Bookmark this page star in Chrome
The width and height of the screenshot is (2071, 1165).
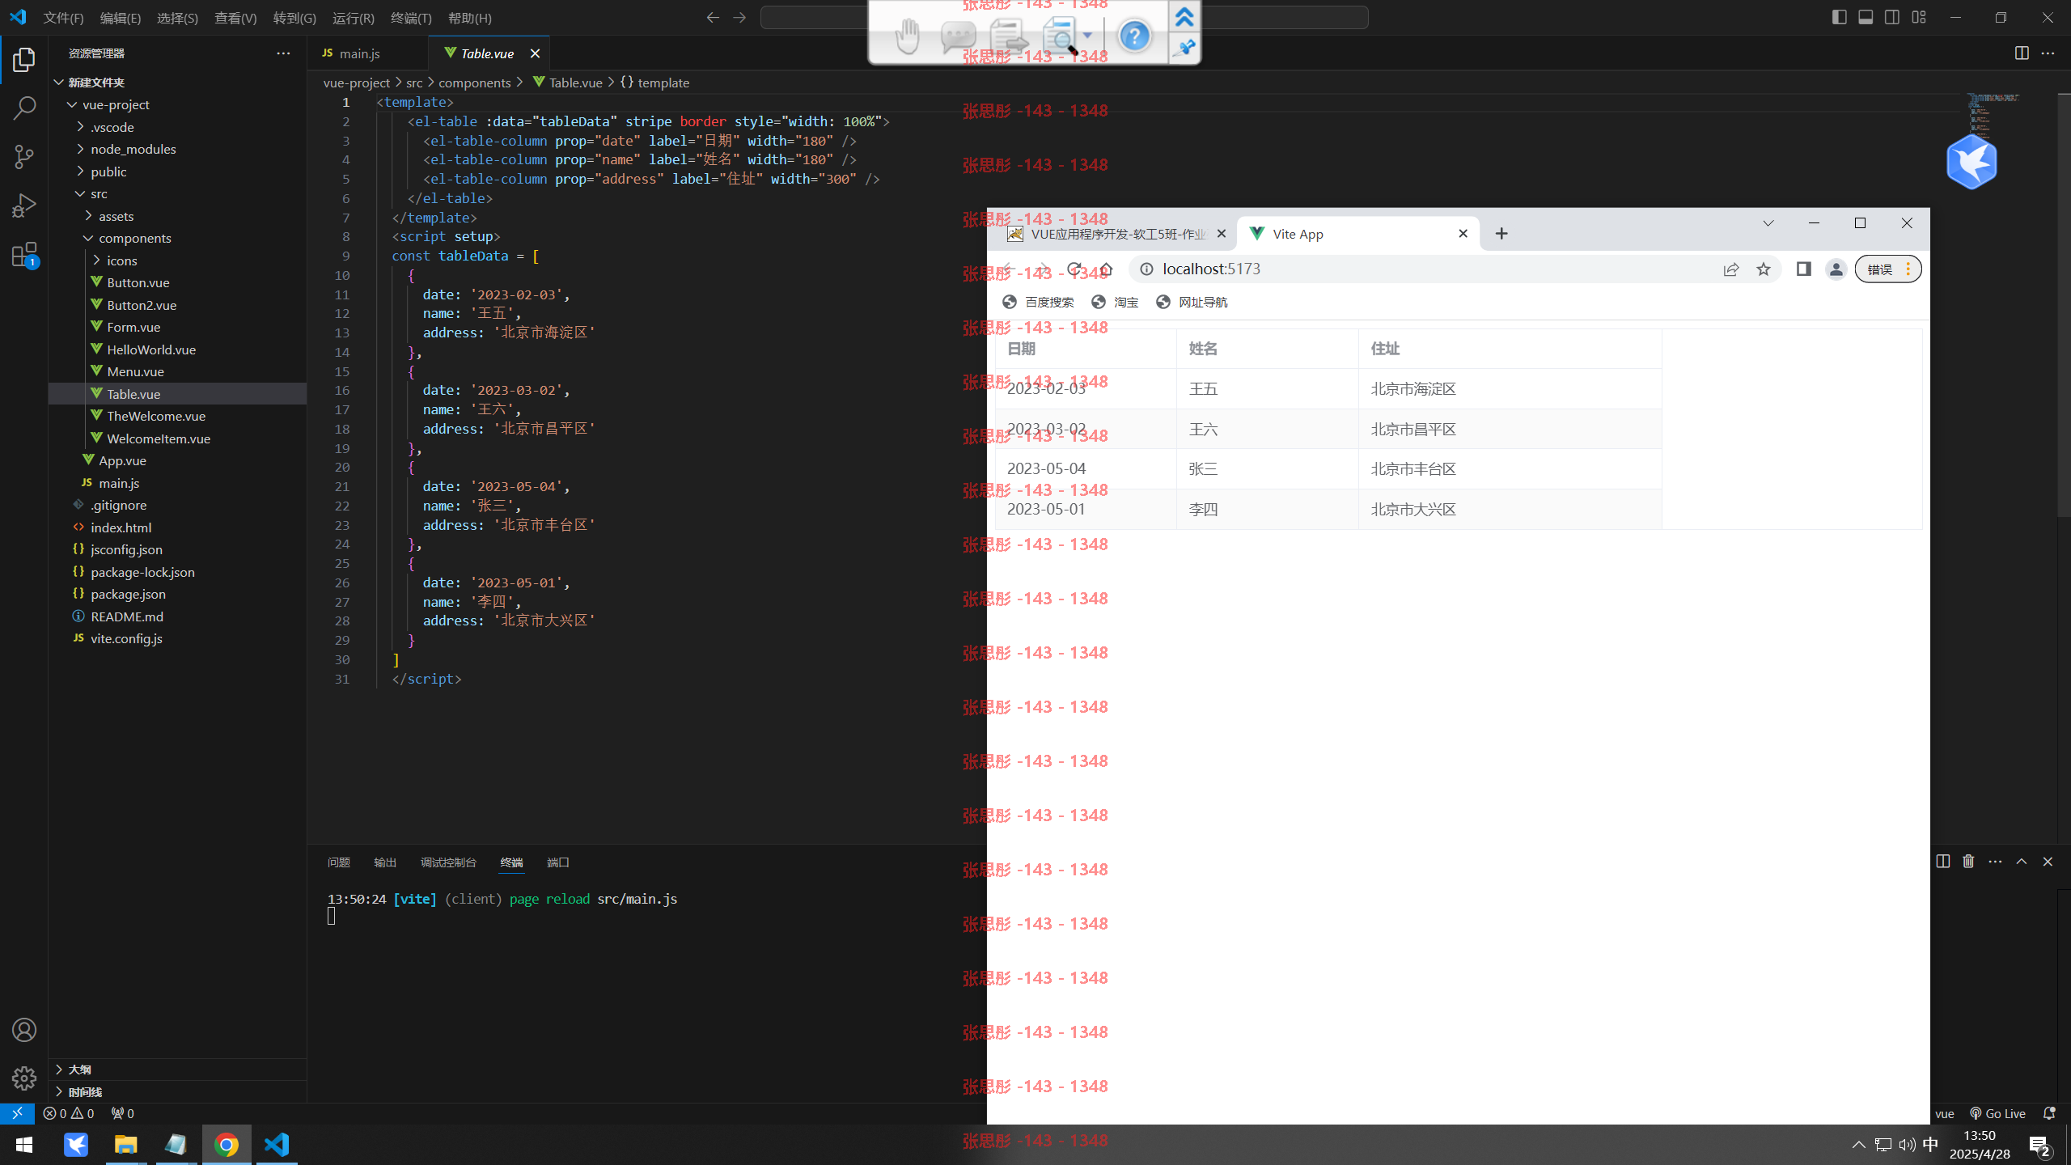(1764, 269)
